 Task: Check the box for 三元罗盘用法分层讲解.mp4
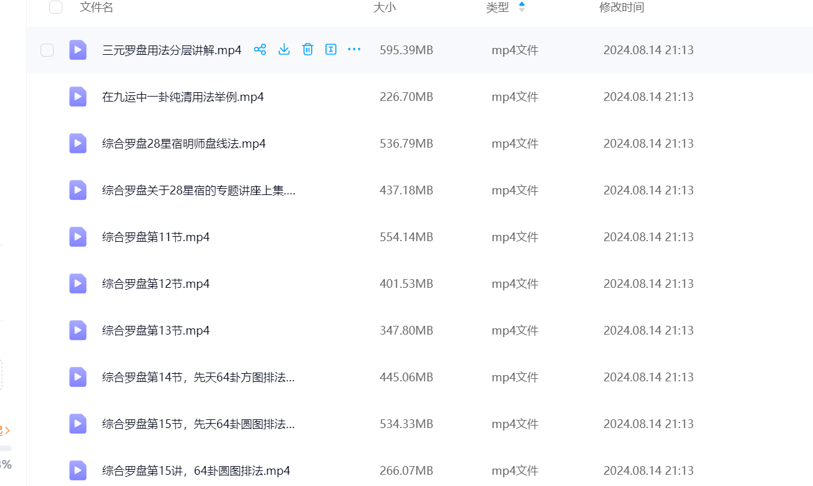47,50
